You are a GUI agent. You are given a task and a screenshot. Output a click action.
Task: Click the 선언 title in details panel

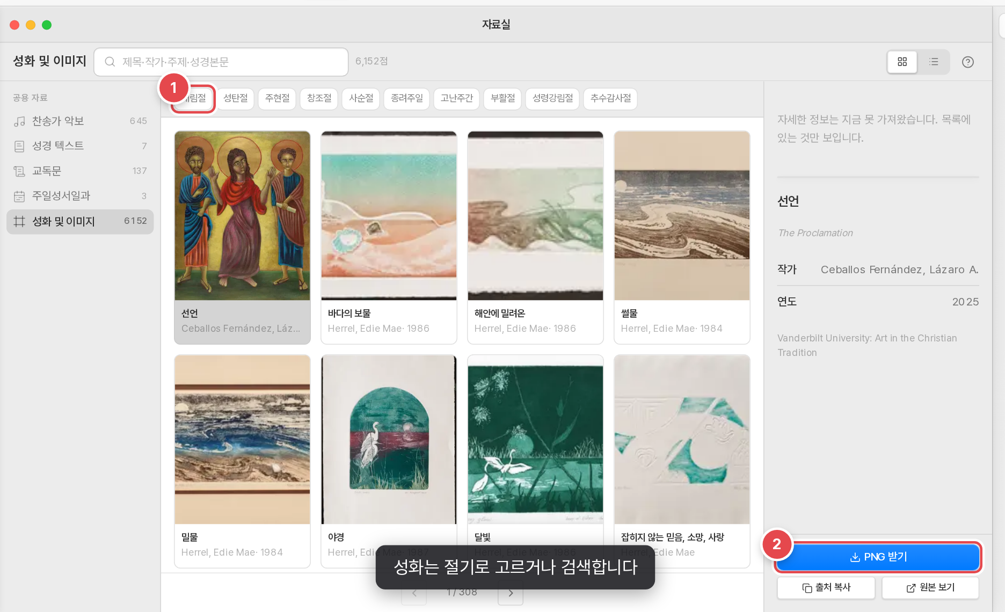point(788,201)
